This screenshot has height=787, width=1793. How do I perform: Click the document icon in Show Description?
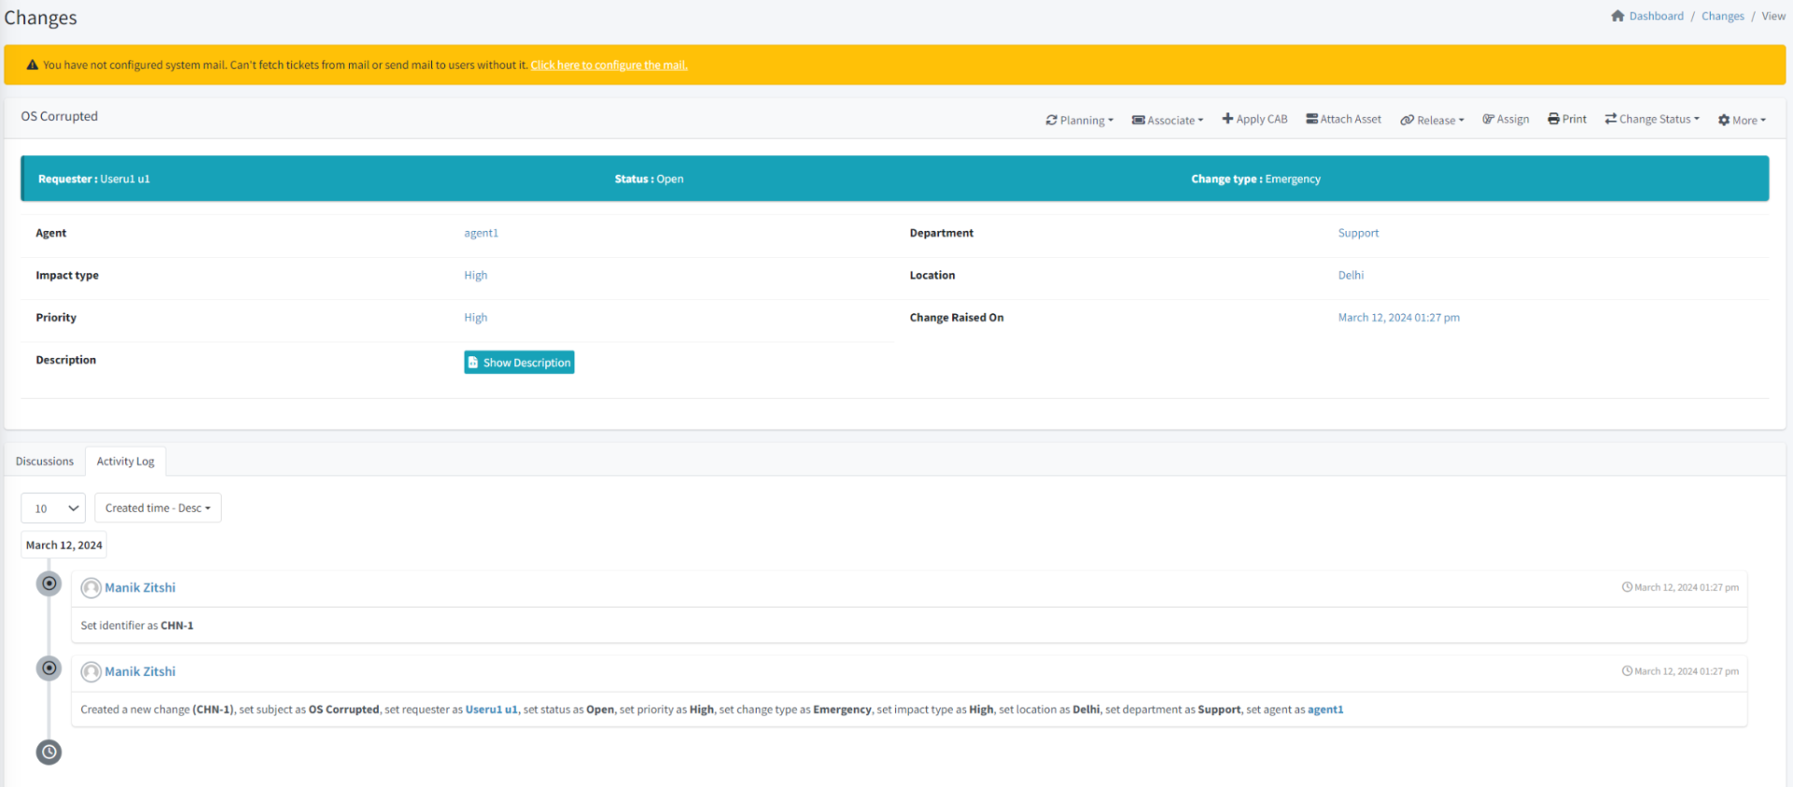coord(473,363)
